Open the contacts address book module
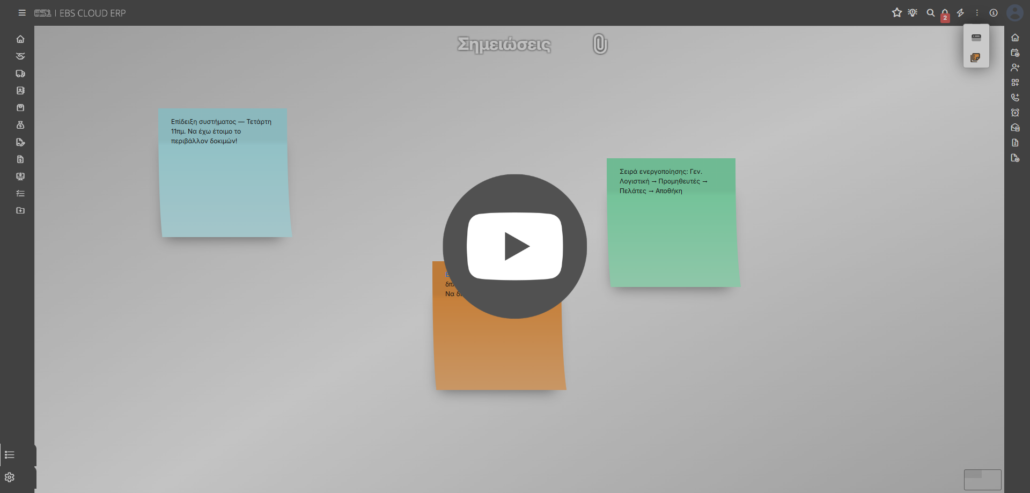 [20, 91]
